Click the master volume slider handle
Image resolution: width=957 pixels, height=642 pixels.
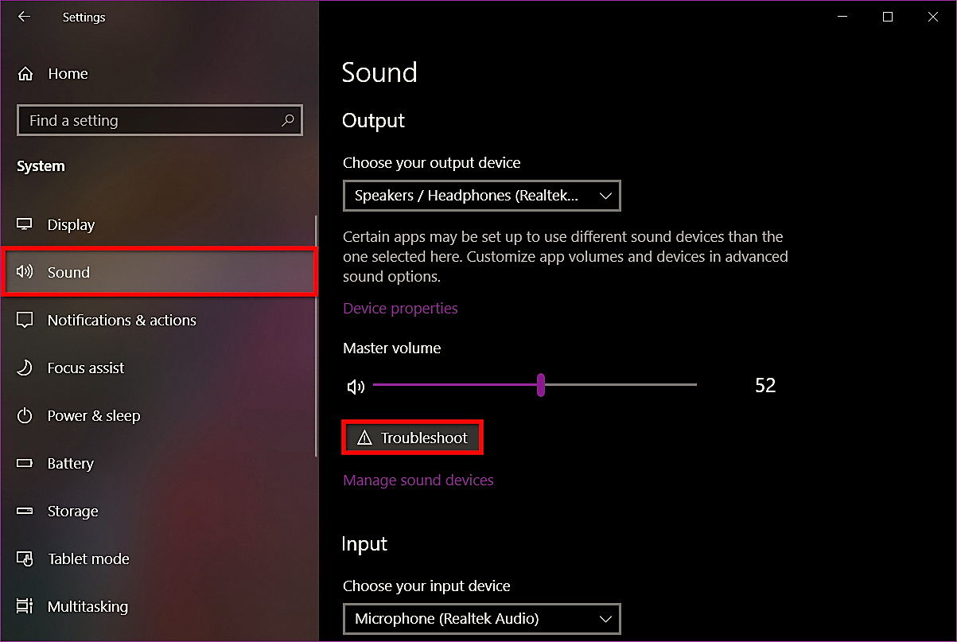pyautogui.click(x=541, y=385)
